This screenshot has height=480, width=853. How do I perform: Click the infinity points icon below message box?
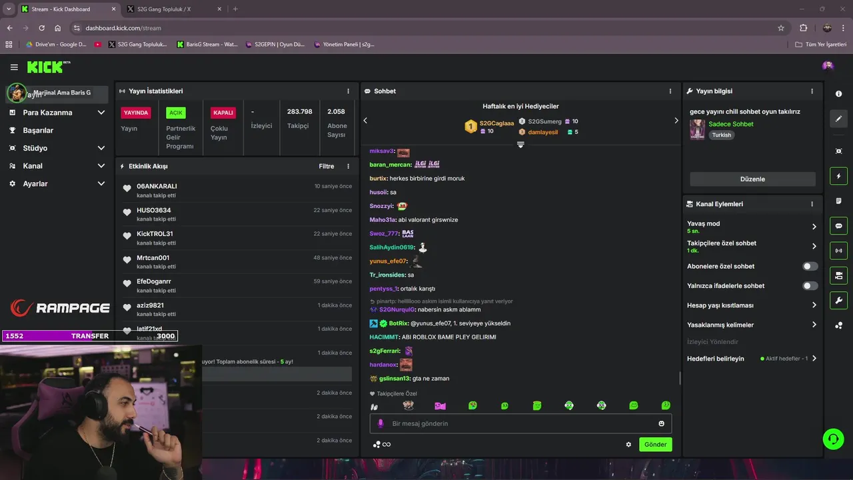point(382,445)
